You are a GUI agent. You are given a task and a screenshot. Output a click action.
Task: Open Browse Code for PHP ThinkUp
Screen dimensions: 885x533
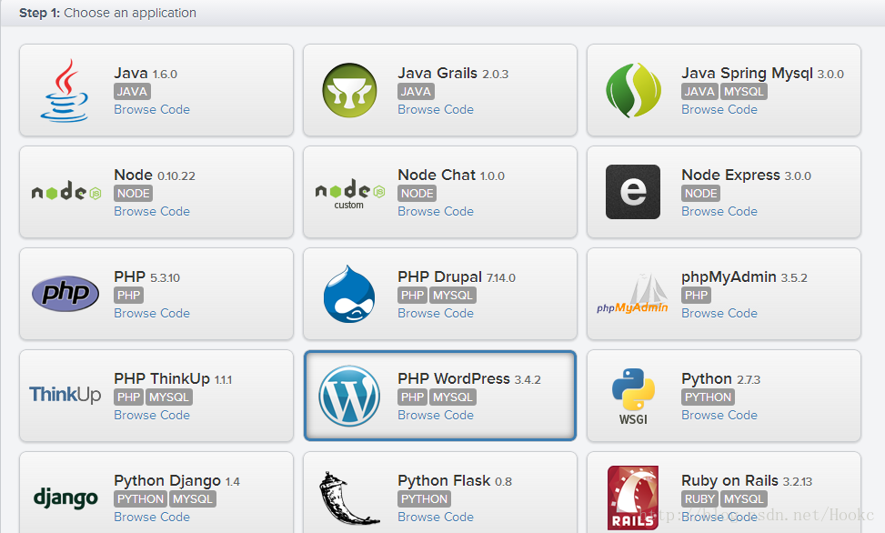point(152,415)
